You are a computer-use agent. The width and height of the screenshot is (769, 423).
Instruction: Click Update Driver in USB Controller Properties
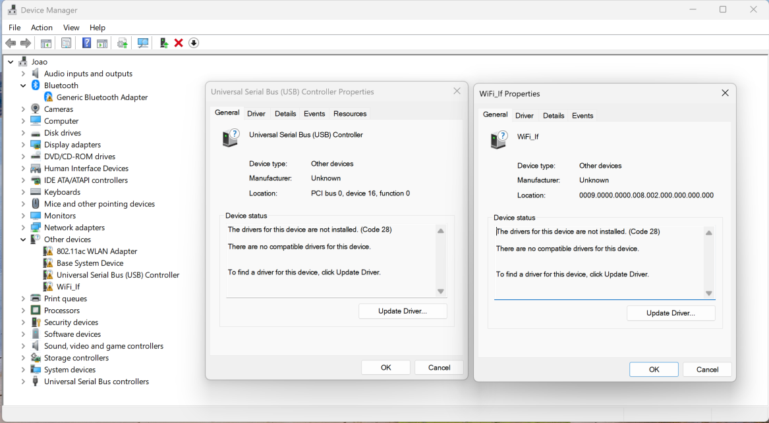[x=403, y=311]
